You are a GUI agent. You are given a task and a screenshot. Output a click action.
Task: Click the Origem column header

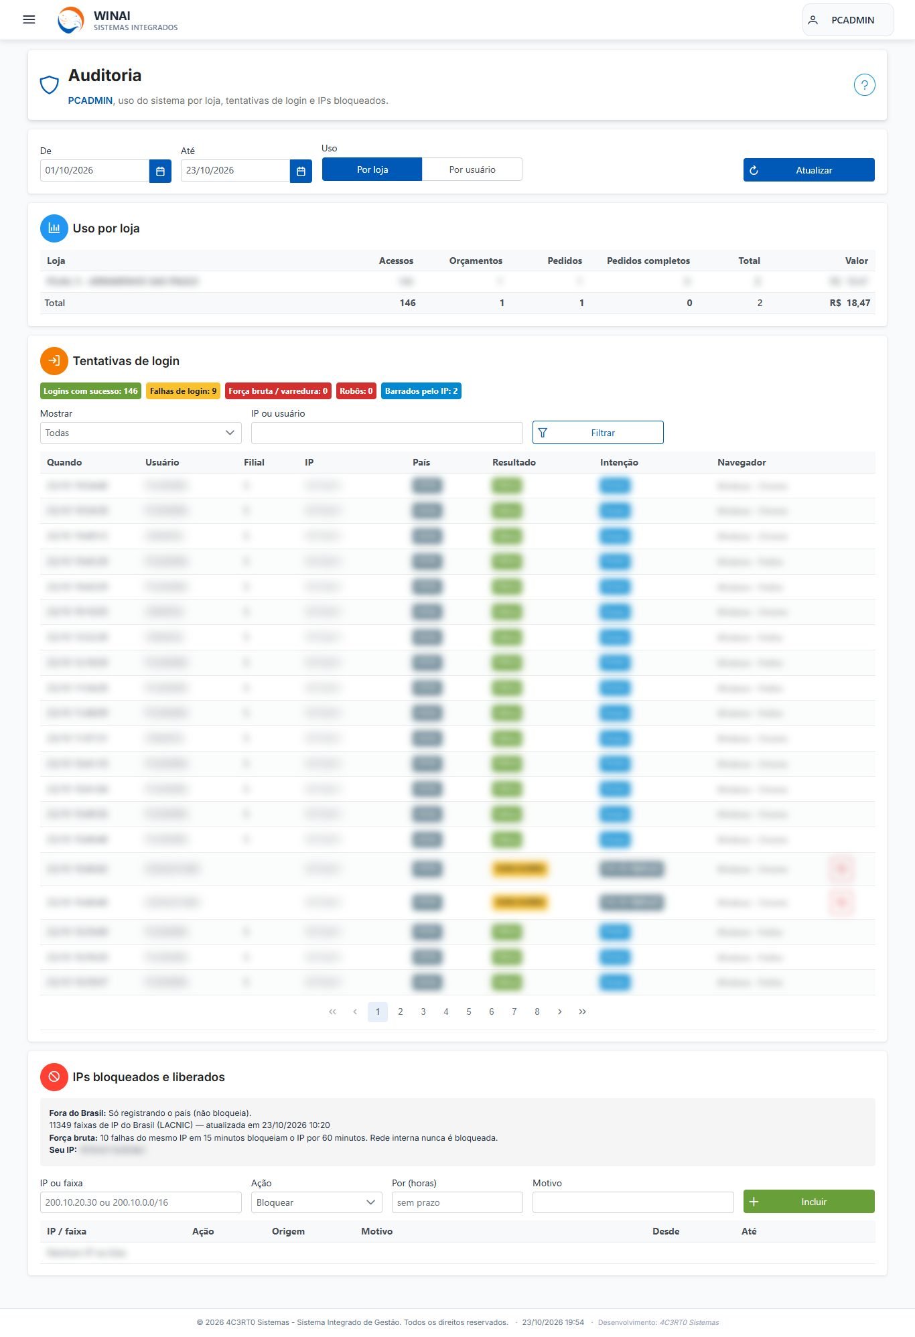pos(288,1231)
